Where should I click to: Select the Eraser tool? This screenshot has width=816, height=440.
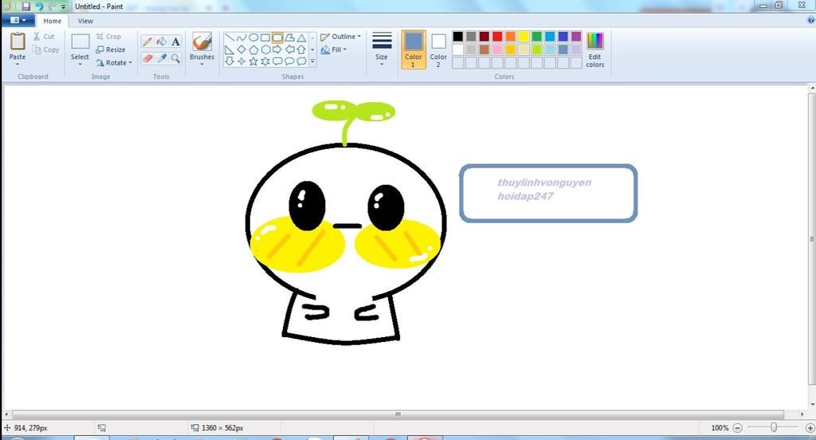147,58
